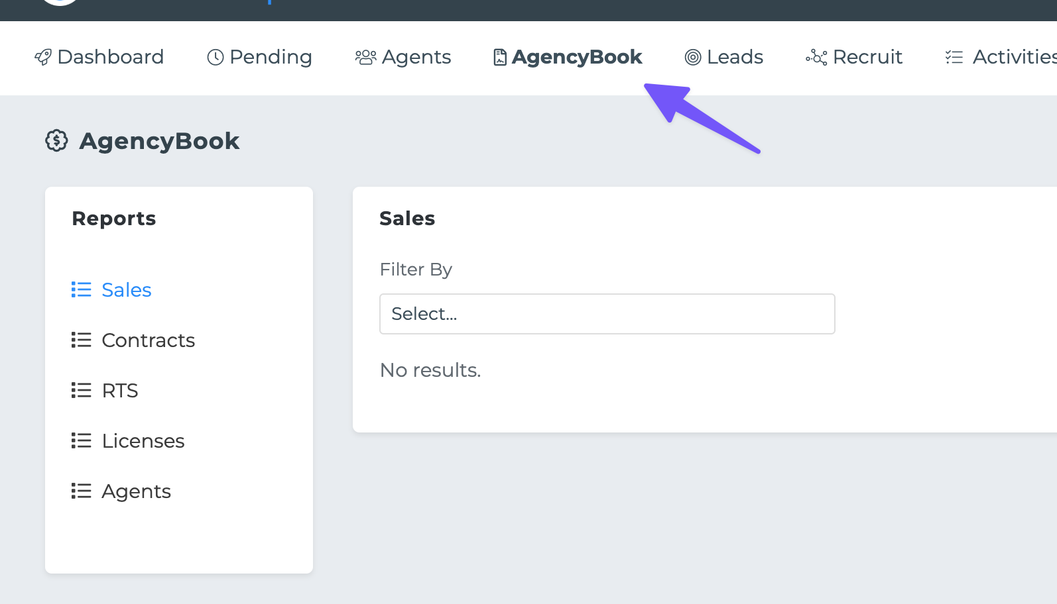The height and width of the screenshot is (604, 1057).
Task: Open the Contracts report
Action: pos(148,340)
